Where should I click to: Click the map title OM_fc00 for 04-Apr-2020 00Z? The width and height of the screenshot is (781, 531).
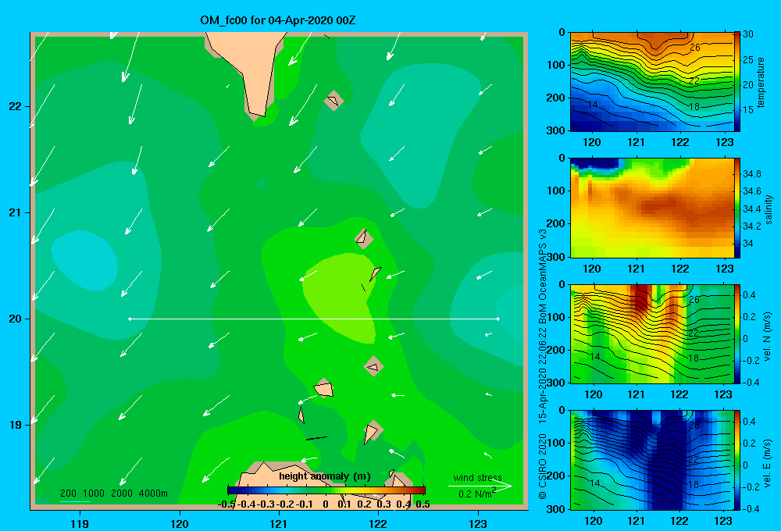278,20
